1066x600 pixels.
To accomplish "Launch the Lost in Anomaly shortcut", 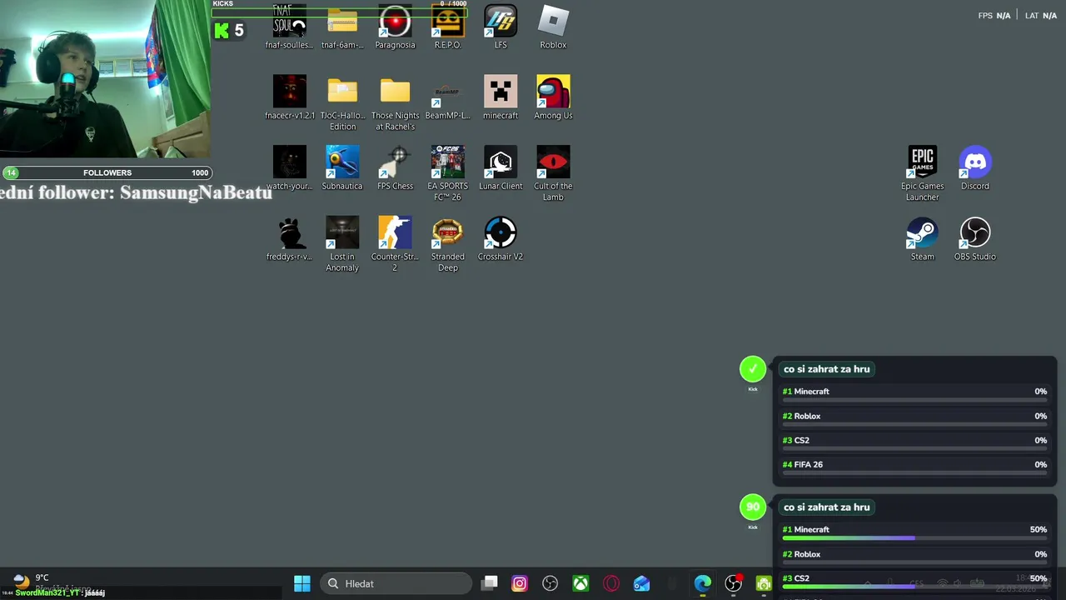I will (342, 244).
